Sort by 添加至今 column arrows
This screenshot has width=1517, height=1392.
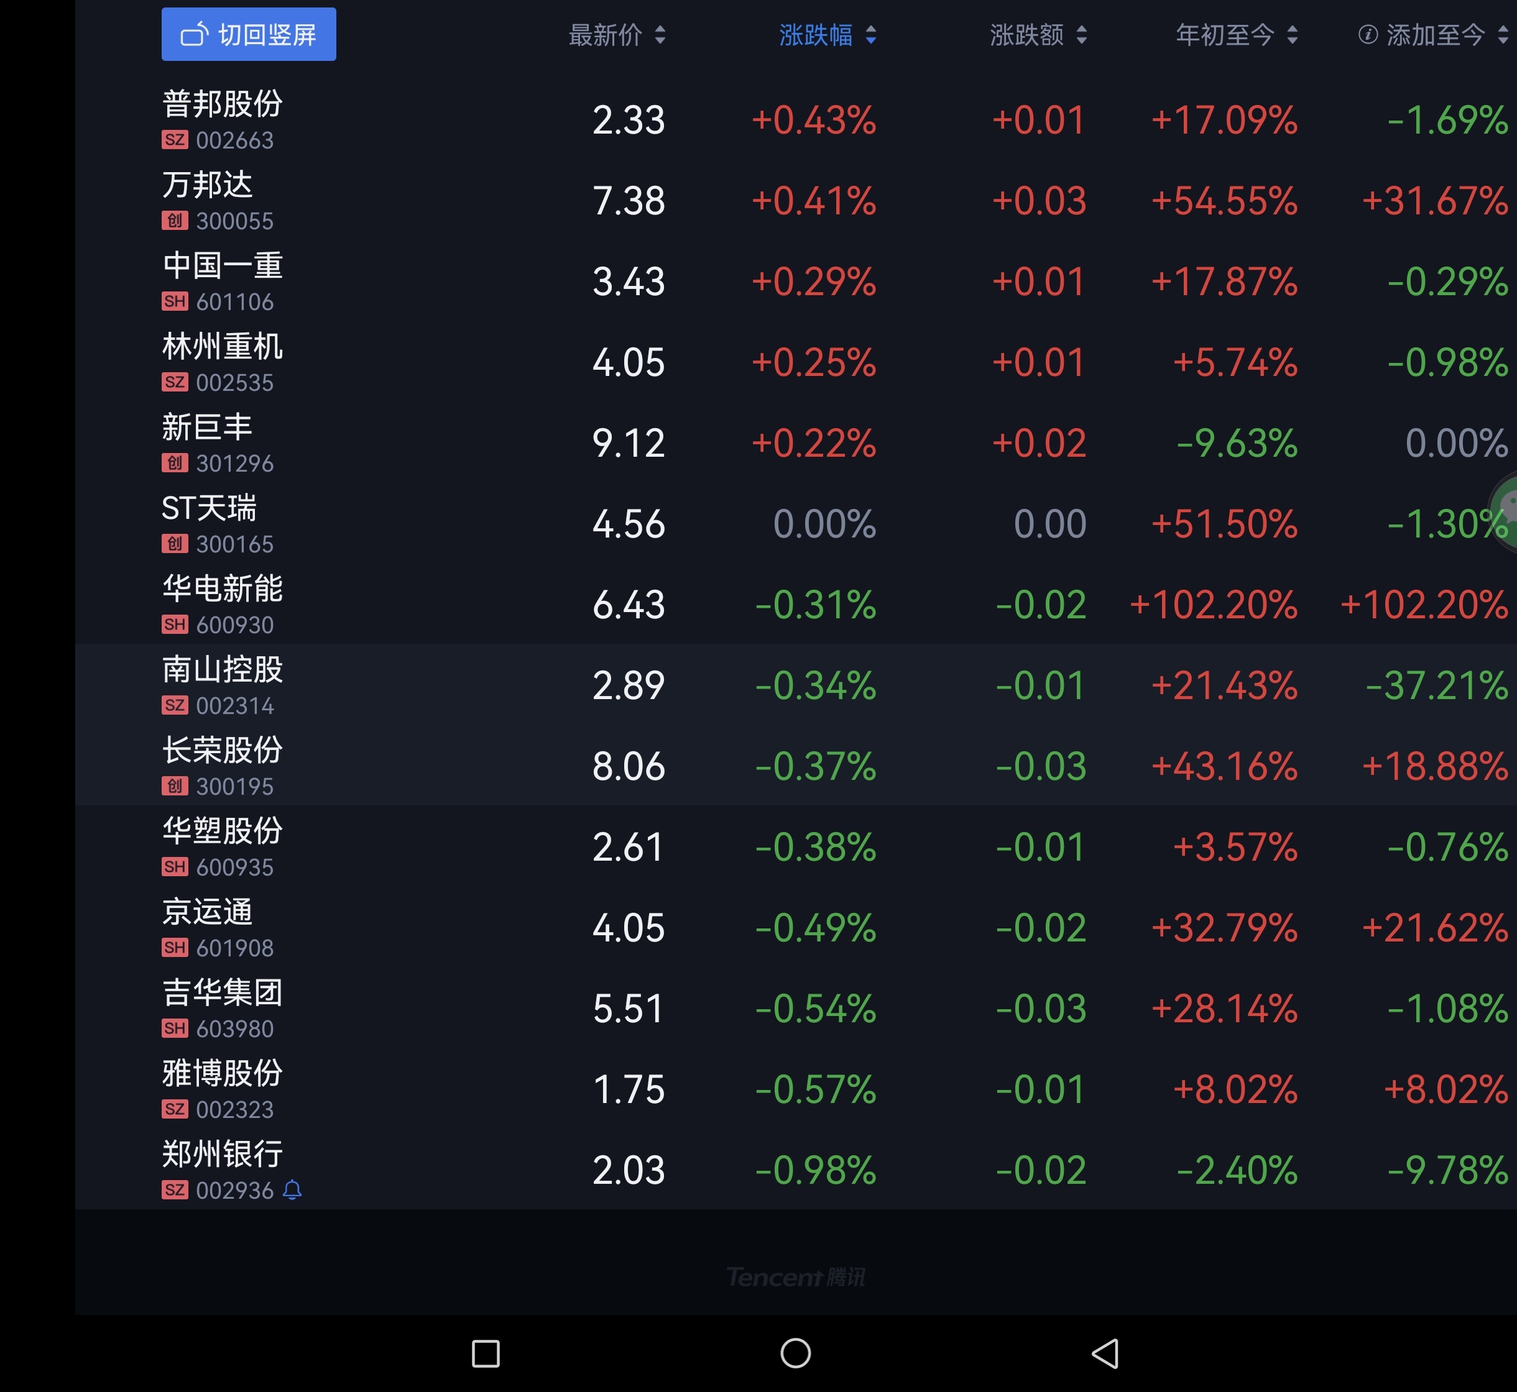1502,35
